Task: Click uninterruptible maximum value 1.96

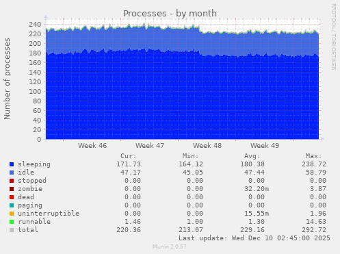Action: [318, 214]
